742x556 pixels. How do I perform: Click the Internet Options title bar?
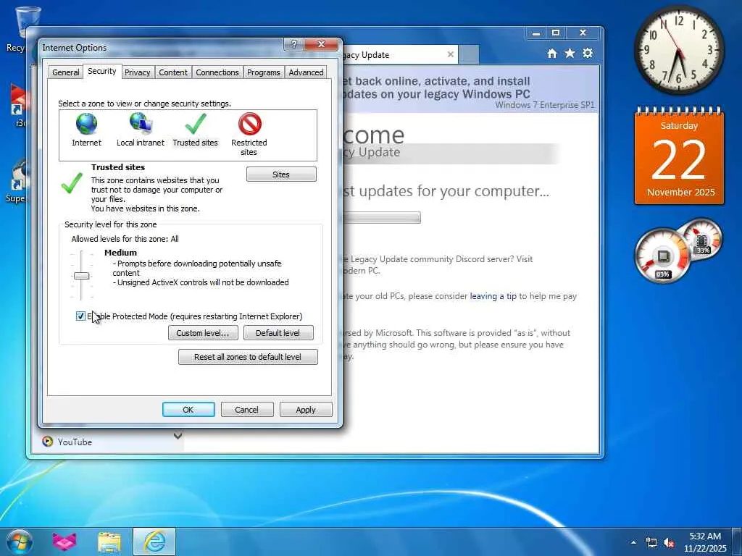click(161, 47)
